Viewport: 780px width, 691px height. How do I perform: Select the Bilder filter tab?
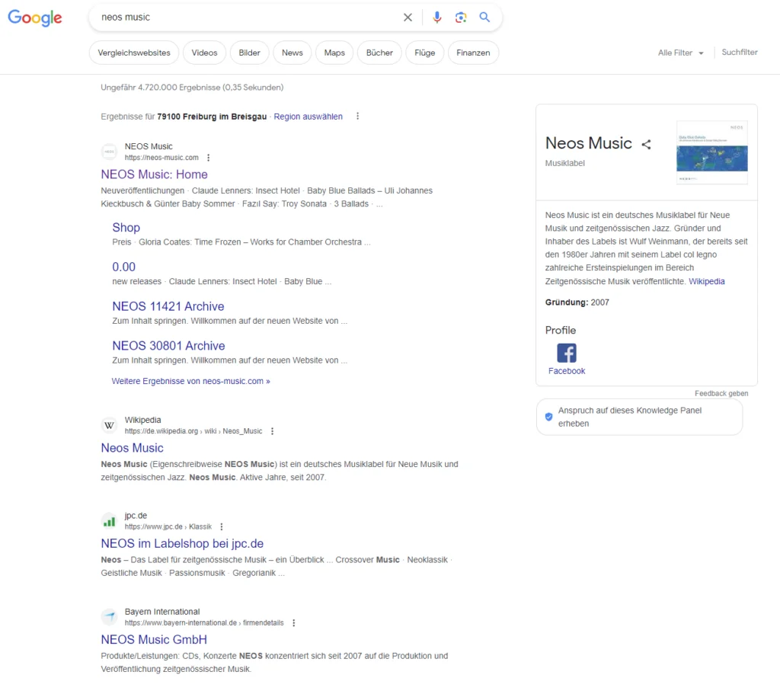pos(249,53)
